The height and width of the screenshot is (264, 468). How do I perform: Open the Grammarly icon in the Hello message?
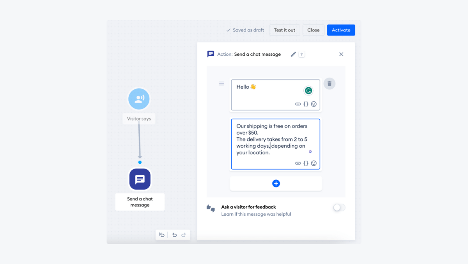tap(308, 90)
